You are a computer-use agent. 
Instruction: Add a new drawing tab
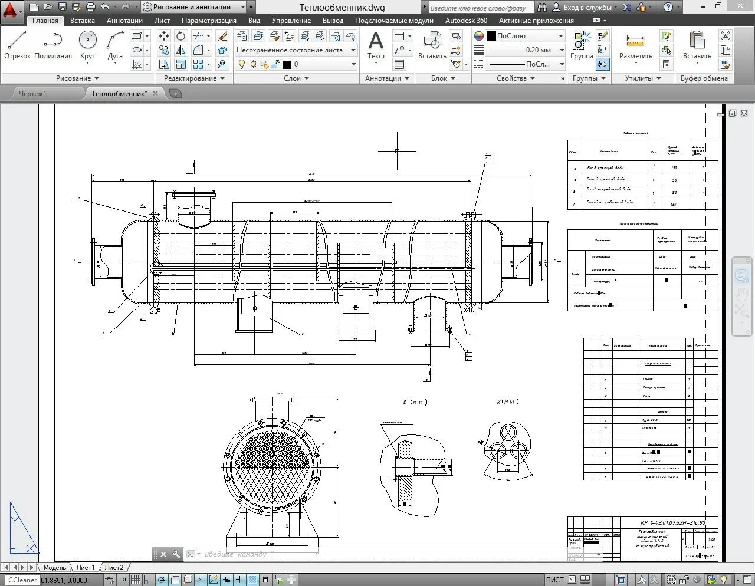coord(175,93)
